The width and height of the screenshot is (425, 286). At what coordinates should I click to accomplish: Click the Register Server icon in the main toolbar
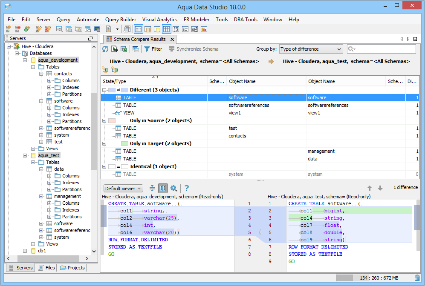point(9,29)
